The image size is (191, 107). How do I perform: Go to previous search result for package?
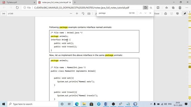pyautogui.click(x=141, y=13)
